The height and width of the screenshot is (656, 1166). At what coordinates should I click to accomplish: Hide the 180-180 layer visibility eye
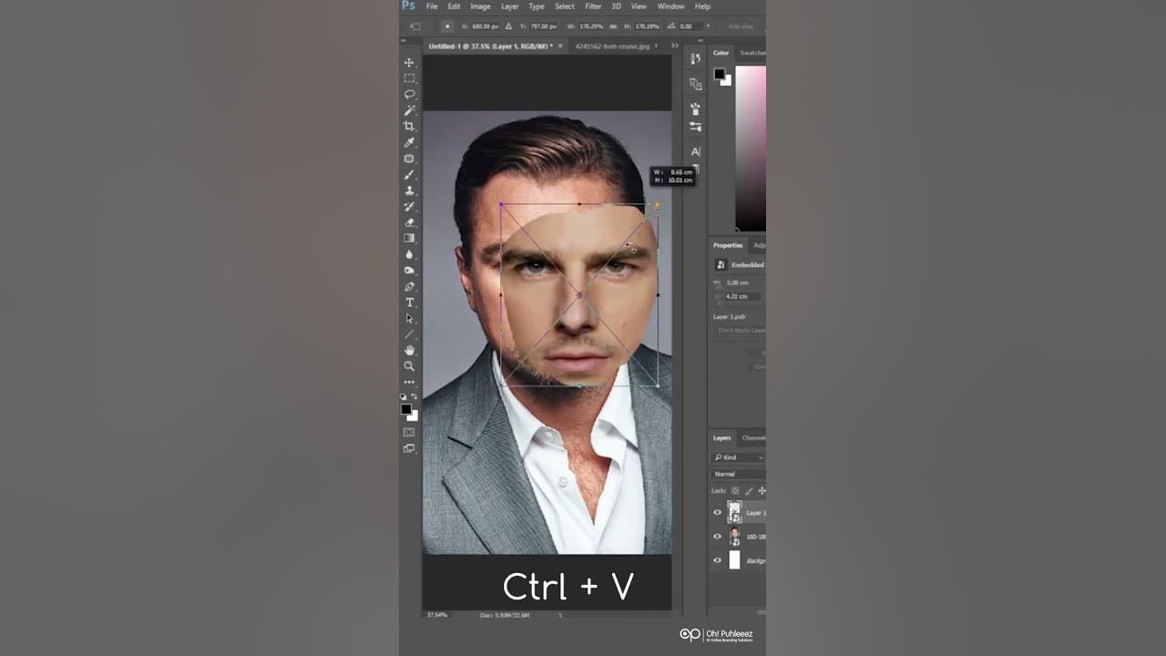pos(717,537)
